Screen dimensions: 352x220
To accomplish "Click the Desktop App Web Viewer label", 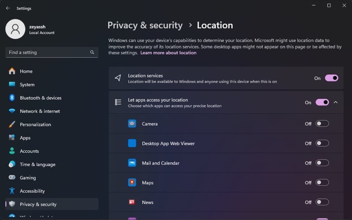I will pyautogui.click(x=169, y=143).
